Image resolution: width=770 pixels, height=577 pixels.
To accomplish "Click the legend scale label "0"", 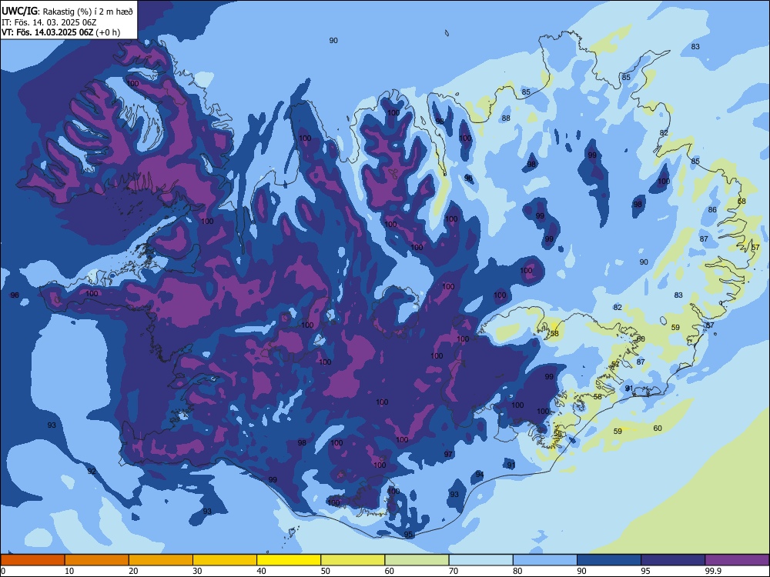I will (3, 571).
